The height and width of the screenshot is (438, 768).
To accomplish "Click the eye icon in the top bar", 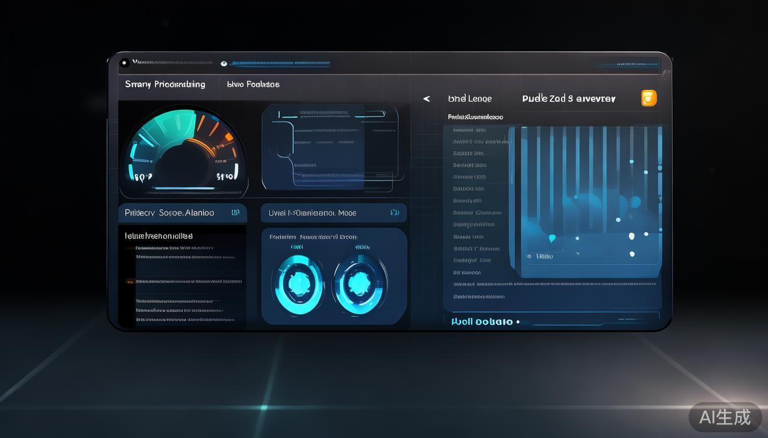I will [223, 64].
